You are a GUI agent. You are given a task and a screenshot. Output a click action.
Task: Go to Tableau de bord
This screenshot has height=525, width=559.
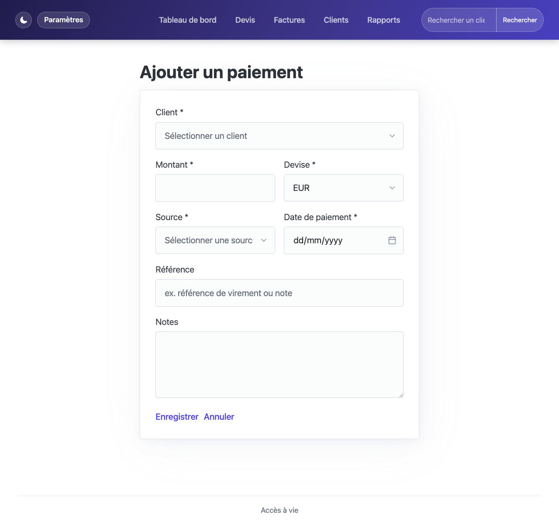click(188, 20)
